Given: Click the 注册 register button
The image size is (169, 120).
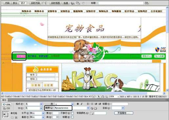Looking at the screenshot, I should pyautogui.click(x=48, y=85).
